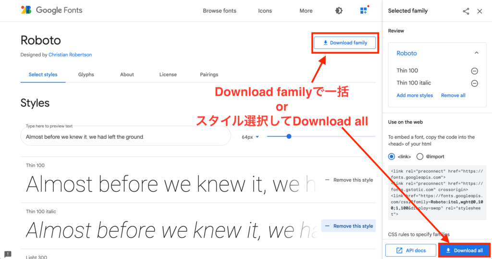This screenshot has height=259, width=492.
Task: Switch to the Select styles tab
Action: click(x=43, y=74)
